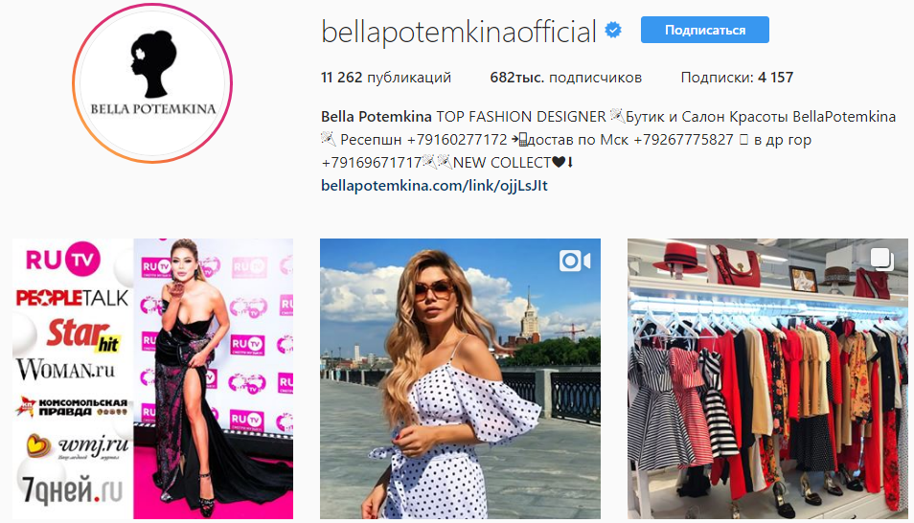The width and height of the screenshot is (914, 523).
Task: Open the clothing rack boutique post
Action: pyautogui.click(x=767, y=379)
